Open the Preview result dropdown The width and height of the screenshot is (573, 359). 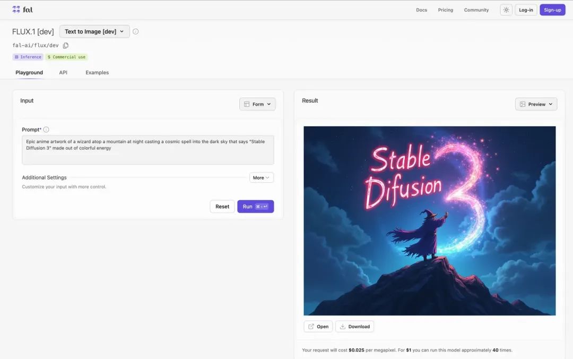click(536, 104)
